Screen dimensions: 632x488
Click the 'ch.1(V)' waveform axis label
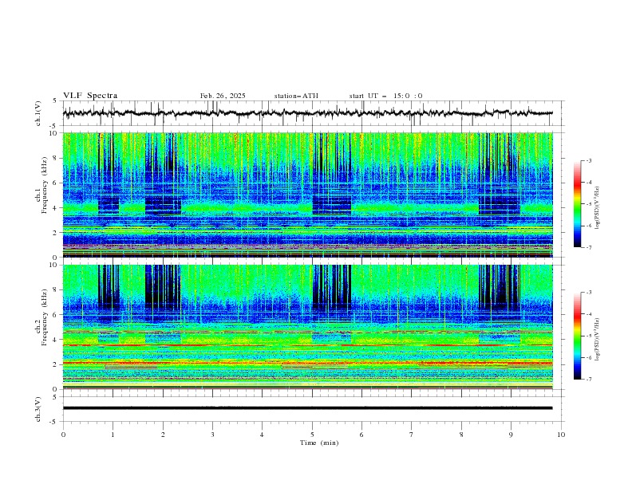coord(38,113)
